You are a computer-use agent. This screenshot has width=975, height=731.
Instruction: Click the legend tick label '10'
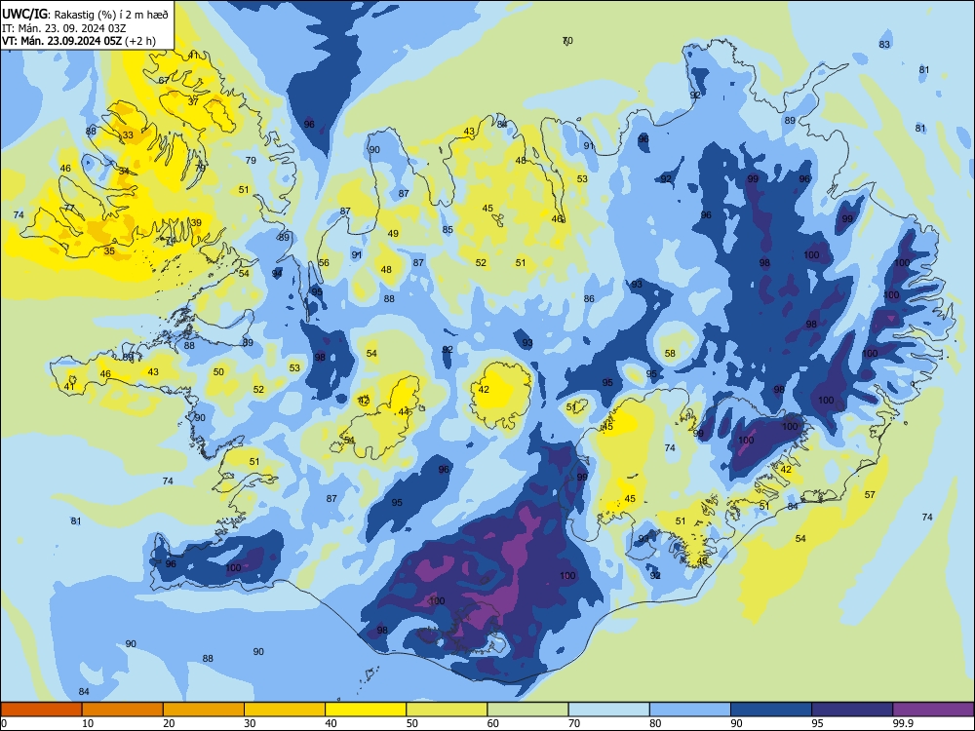point(88,723)
